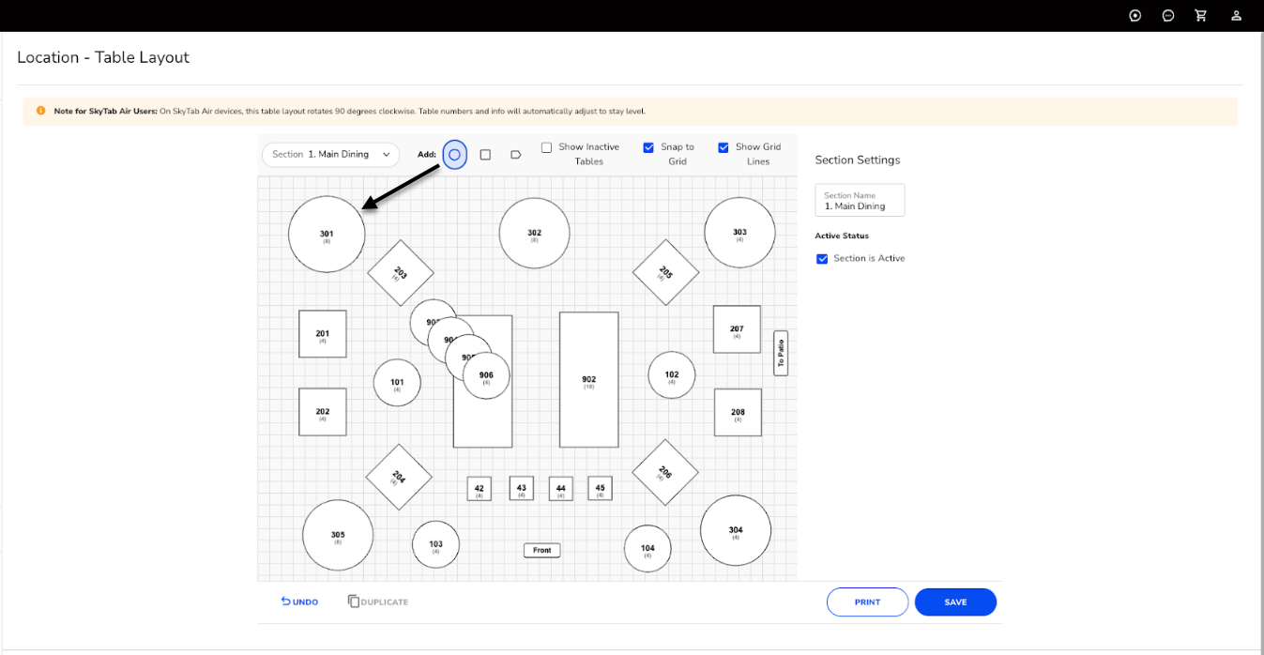The width and height of the screenshot is (1264, 655).
Task: Click the record-dot bubble icon in header
Action: click(x=1135, y=16)
